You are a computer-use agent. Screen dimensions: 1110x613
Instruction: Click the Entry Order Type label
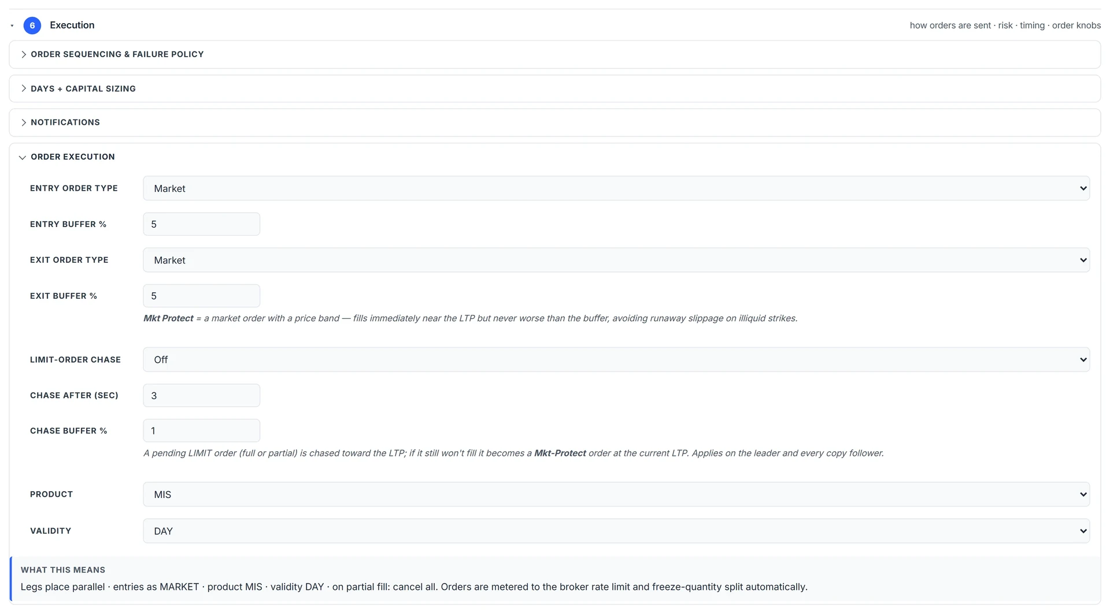click(x=74, y=188)
